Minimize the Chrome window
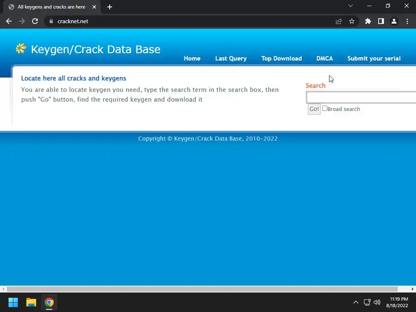This screenshot has height=312, width=416. click(x=369, y=6)
